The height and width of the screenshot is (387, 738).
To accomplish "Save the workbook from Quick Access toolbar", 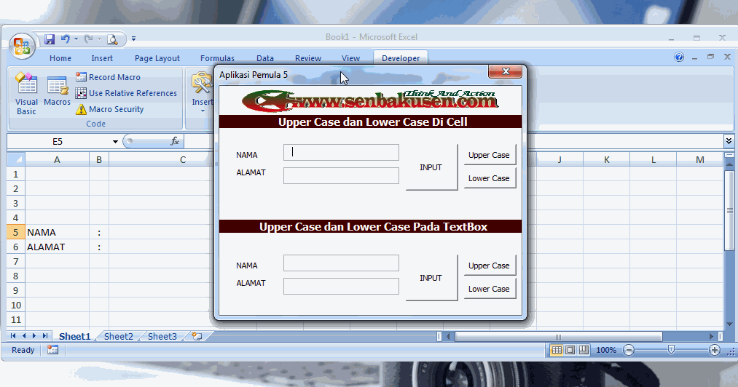I will click(50, 39).
